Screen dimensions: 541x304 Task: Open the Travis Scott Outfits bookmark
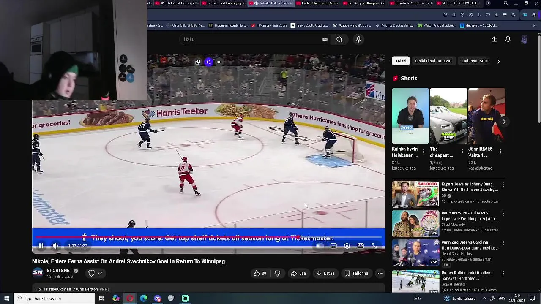coord(309,25)
